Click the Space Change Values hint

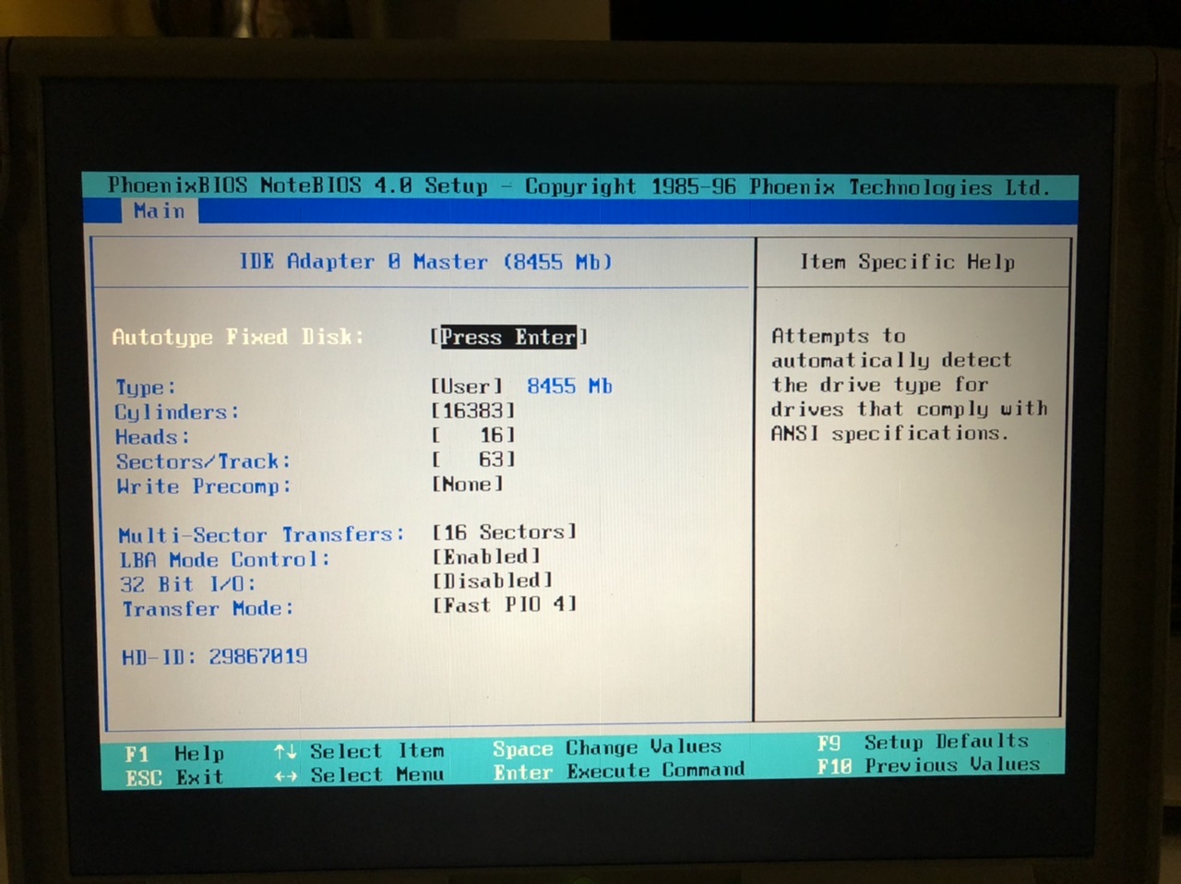point(607,747)
